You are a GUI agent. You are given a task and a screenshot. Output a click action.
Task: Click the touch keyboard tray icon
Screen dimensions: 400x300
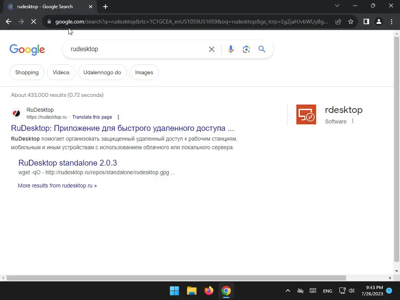(x=313, y=291)
